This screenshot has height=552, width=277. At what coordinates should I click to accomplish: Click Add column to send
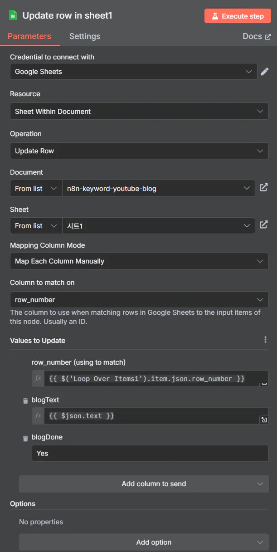click(x=144, y=484)
